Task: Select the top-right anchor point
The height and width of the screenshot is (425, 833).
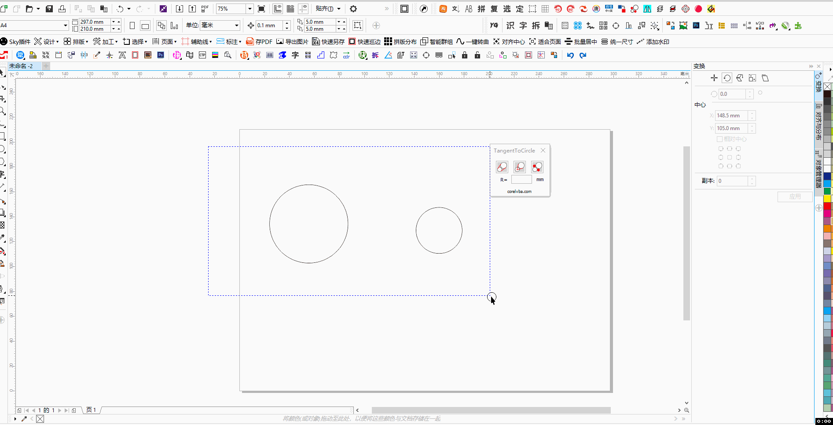Action: click(738, 149)
